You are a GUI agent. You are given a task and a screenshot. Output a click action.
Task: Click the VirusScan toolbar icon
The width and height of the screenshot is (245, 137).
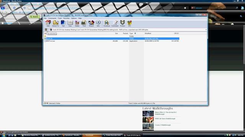point(107,23)
